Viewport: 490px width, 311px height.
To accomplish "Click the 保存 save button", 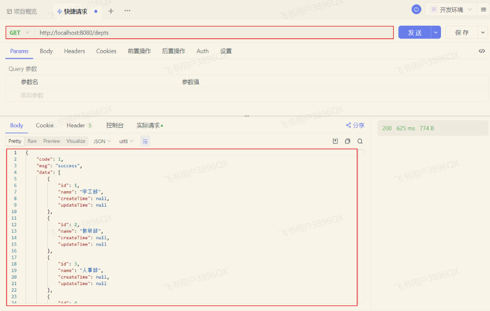I will point(462,32).
